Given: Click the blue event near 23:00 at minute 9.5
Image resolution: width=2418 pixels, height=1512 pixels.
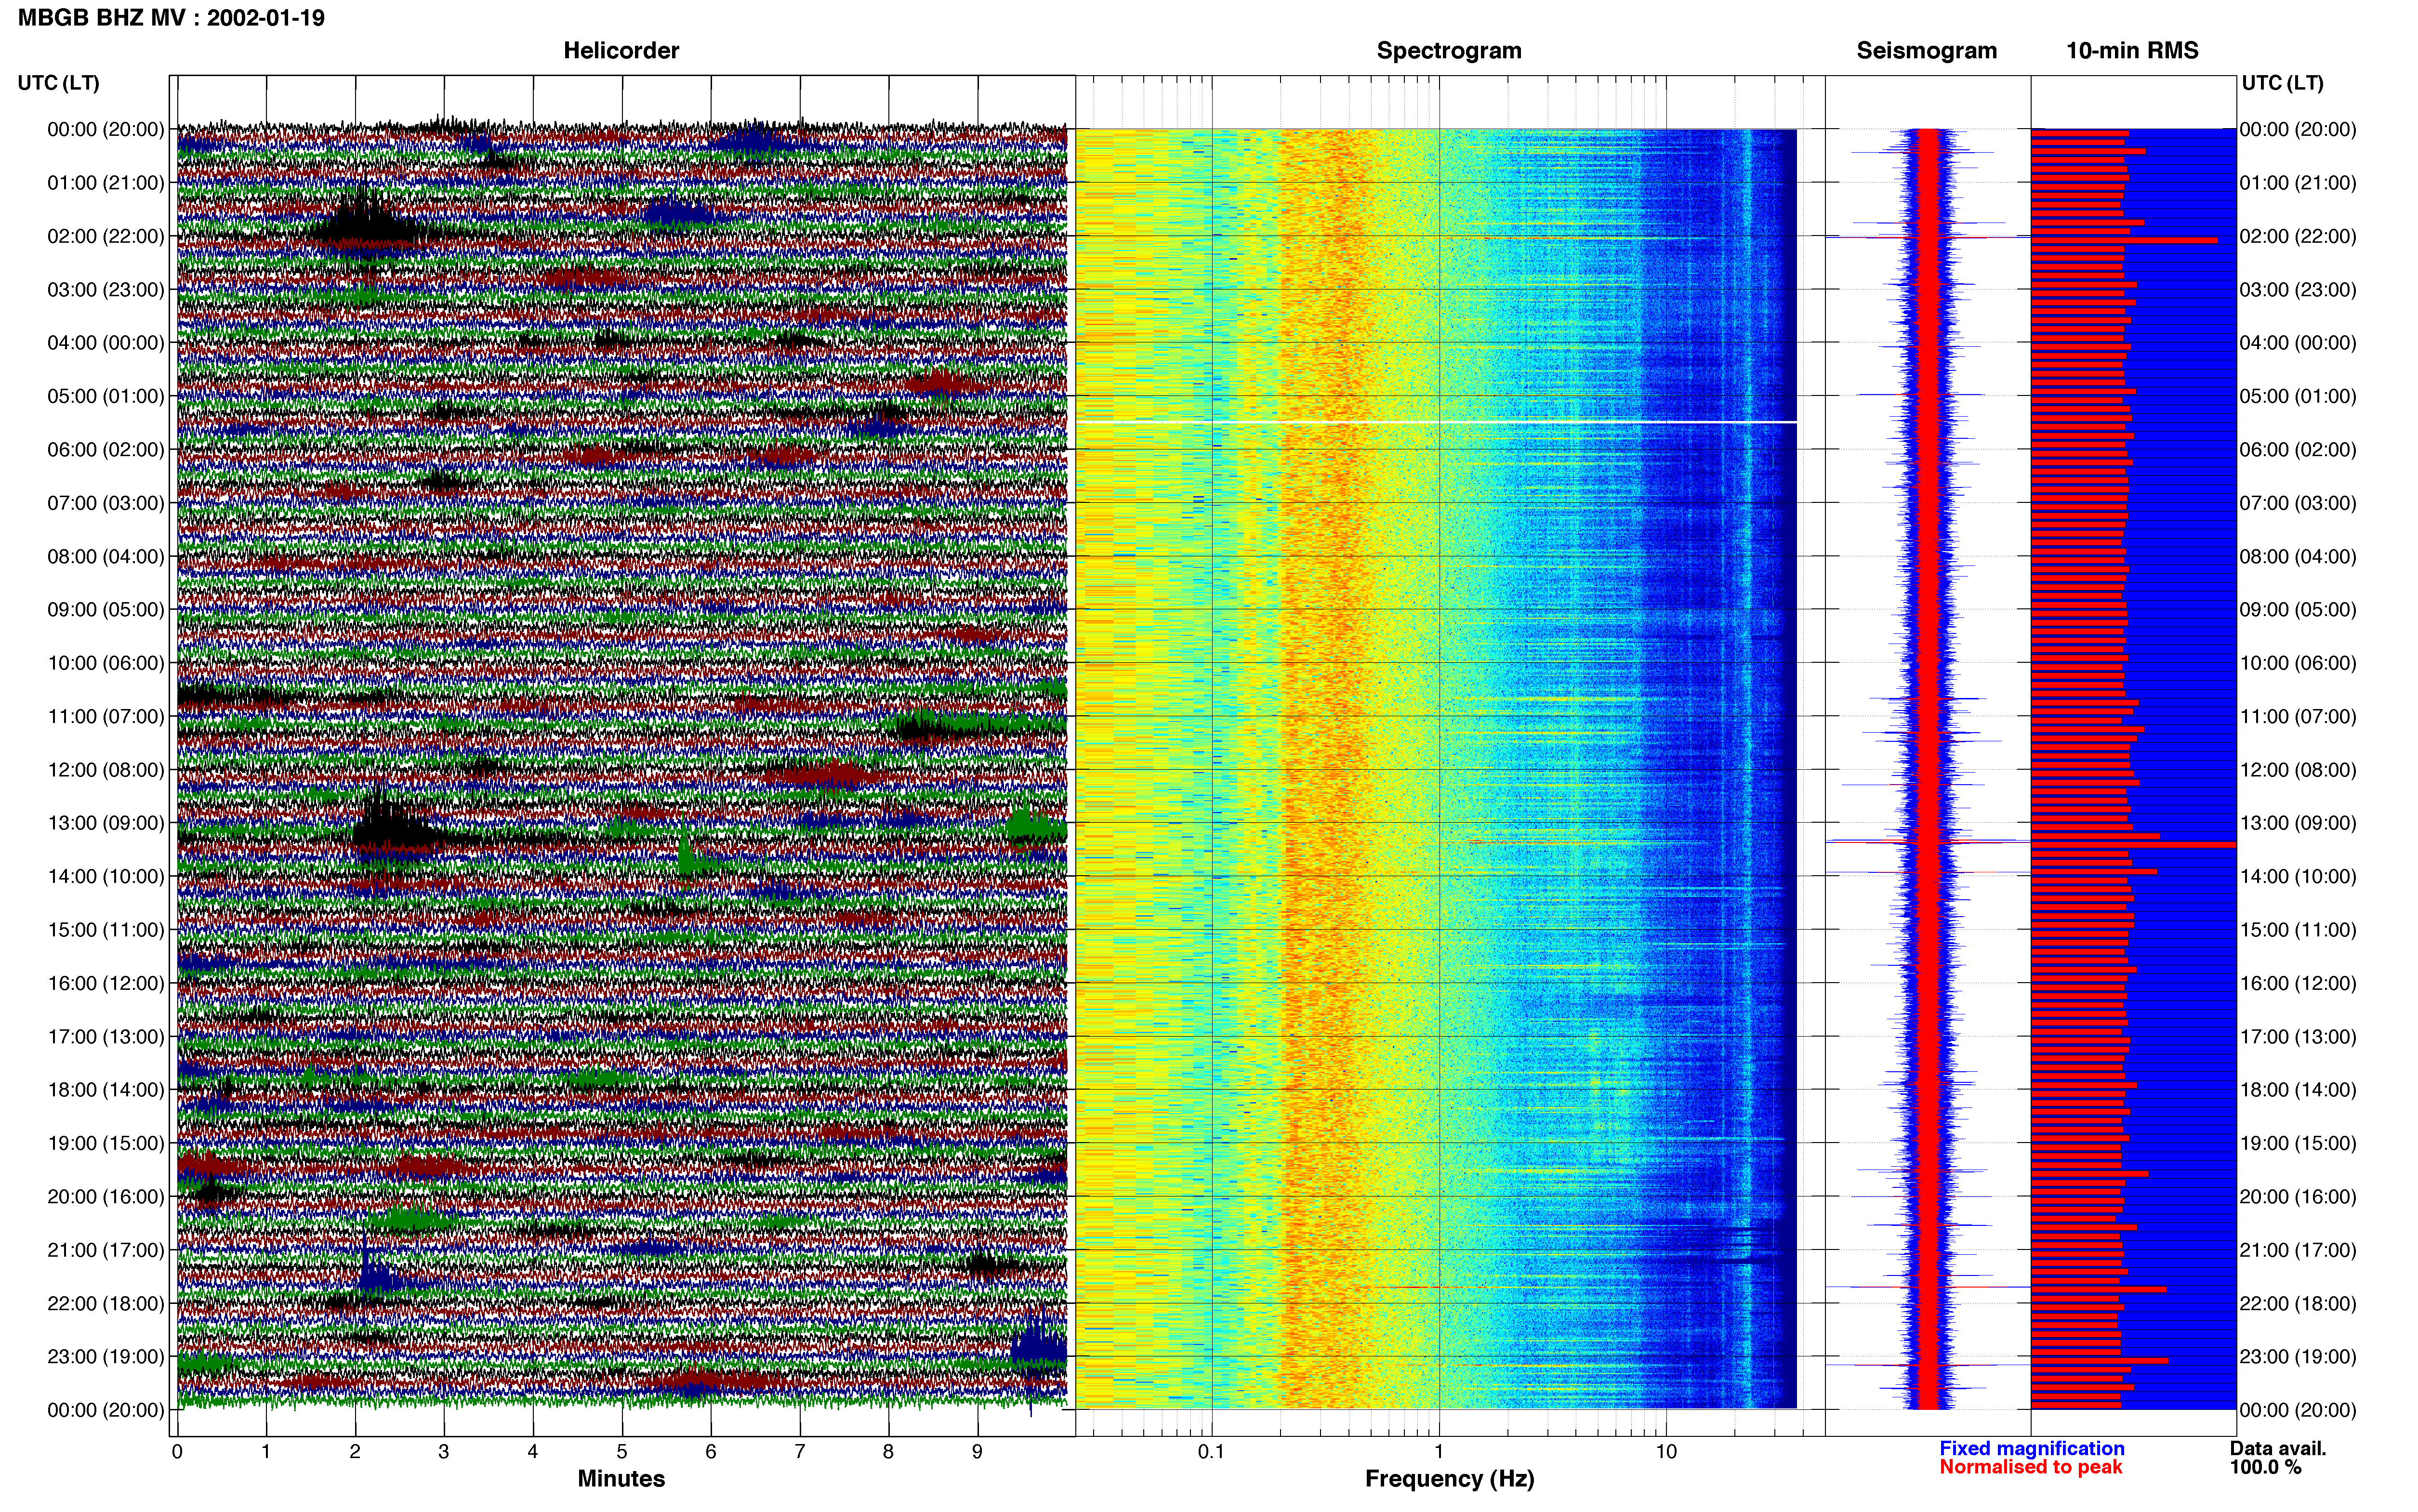Looking at the screenshot, I should click(x=1038, y=1350).
